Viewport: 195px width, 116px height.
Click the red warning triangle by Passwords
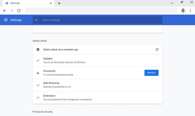[38, 73]
